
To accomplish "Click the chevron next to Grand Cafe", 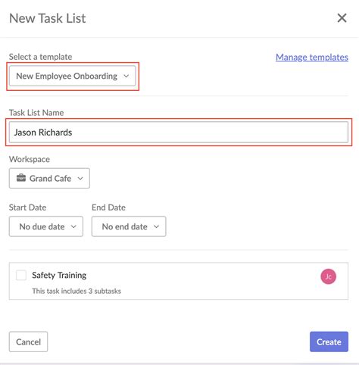I will pyautogui.click(x=80, y=179).
